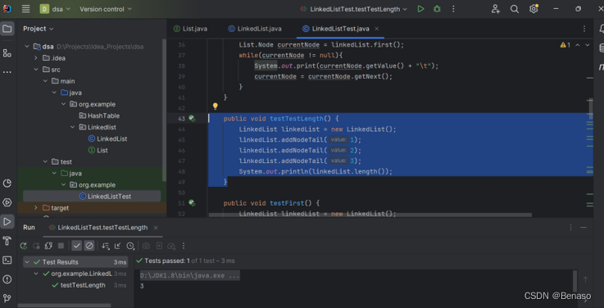
Task: Open the Code With Me add-user icon
Action: pos(495,9)
